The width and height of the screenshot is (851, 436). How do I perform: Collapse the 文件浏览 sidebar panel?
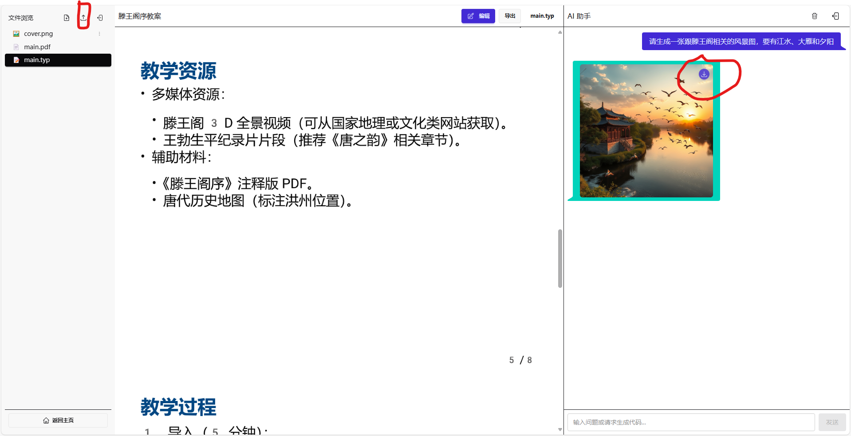tap(99, 18)
